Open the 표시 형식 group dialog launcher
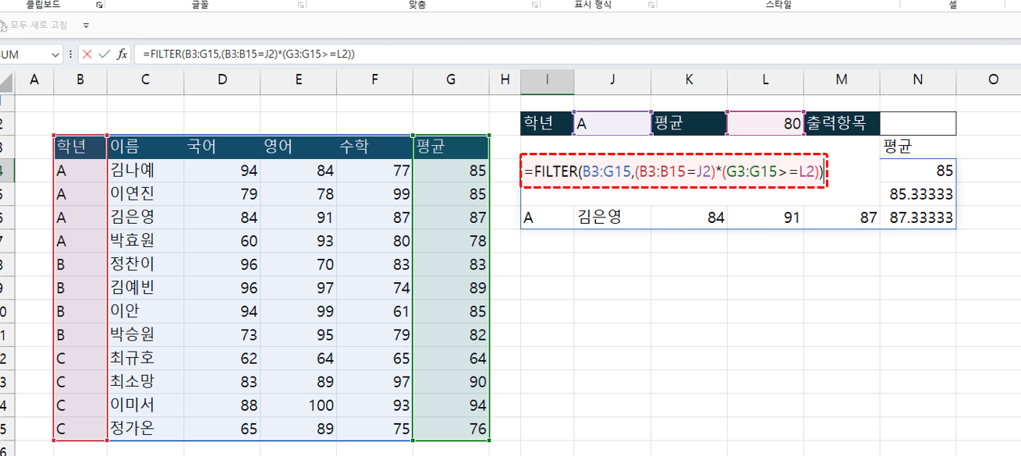This screenshot has height=456, width=1021. click(x=652, y=5)
